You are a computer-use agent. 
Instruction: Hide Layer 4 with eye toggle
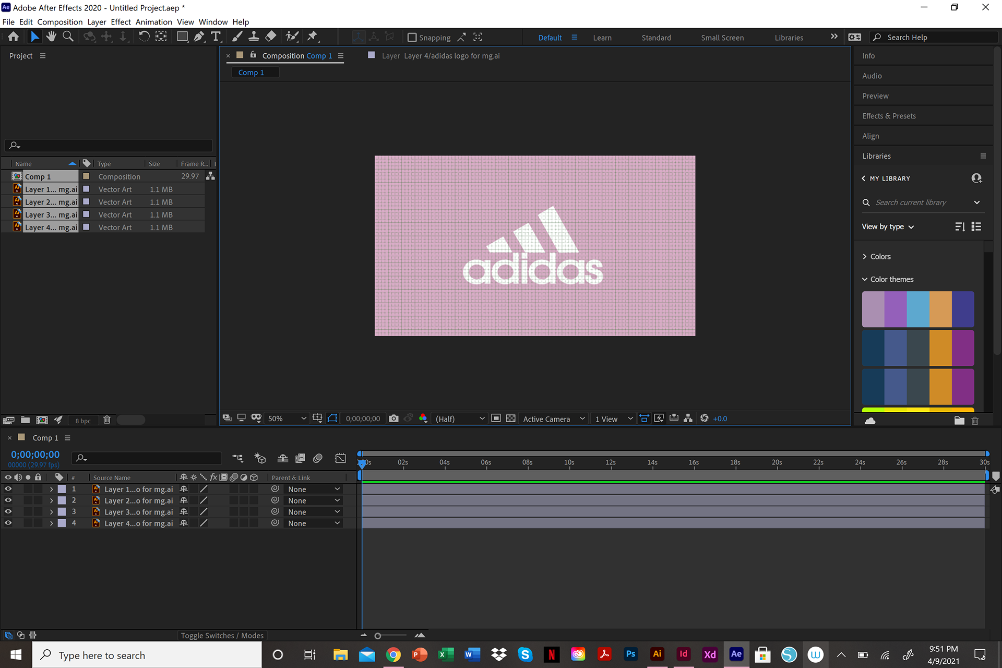[8, 523]
